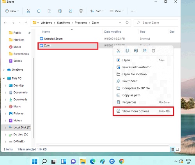Viewport: 195px width, 165px height.
Task: Click the Delete trash icon in the toolbar
Action: point(81,11)
